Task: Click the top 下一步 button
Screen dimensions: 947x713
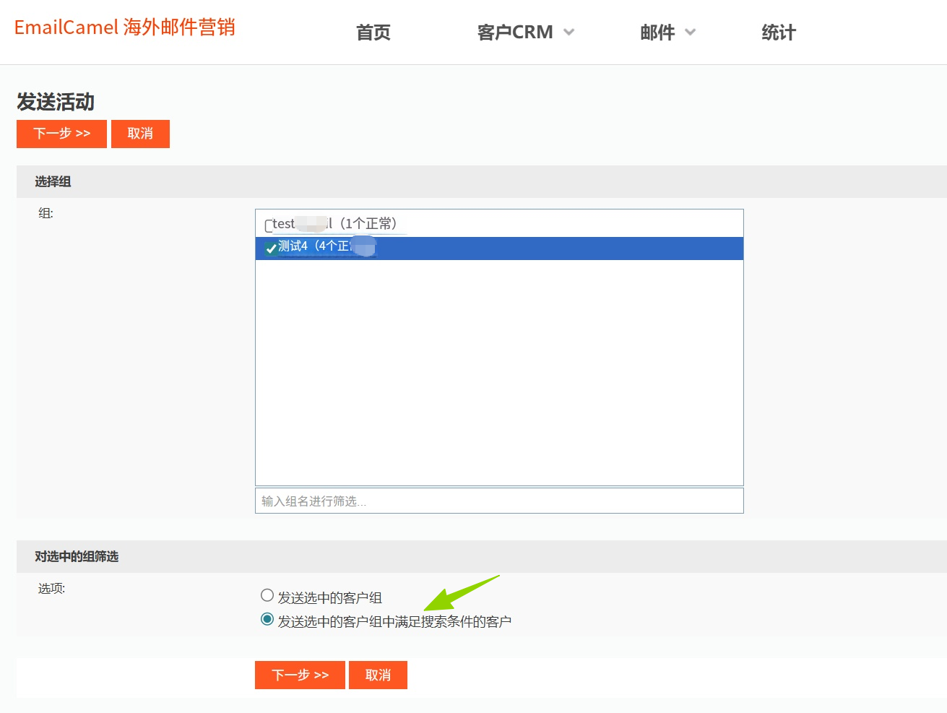Action: [61, 134]
